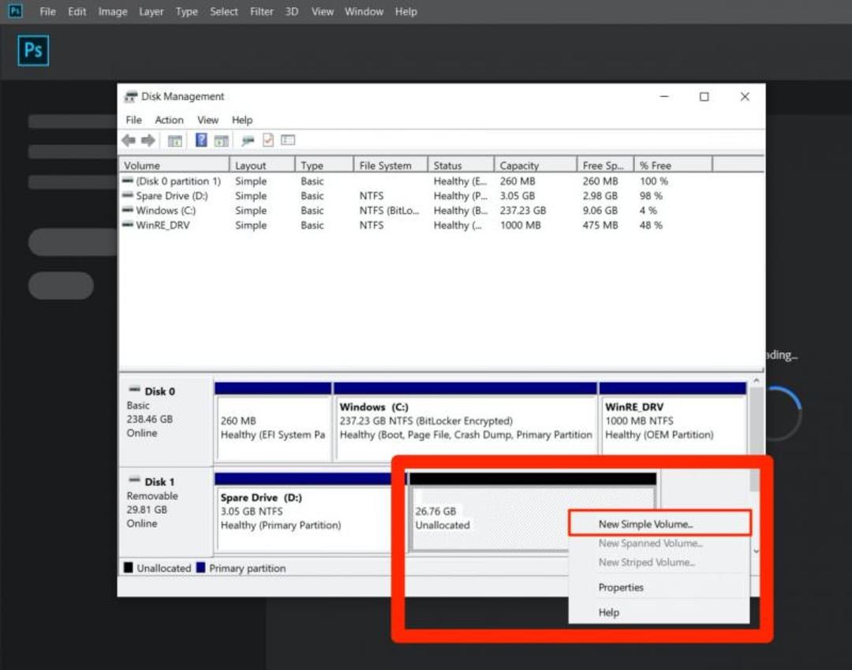Screen dimensions: 852x670
Task: Click the list view settings toolbar icon
Action: (288, 140)
